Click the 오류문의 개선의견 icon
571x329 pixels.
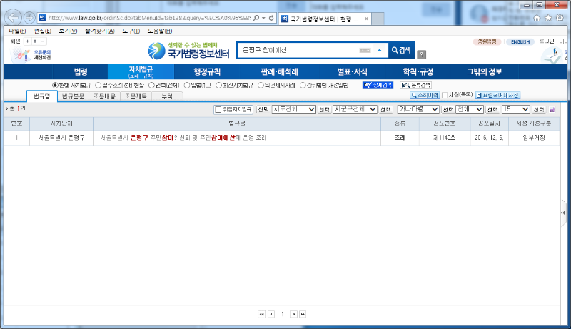[31, 55]
